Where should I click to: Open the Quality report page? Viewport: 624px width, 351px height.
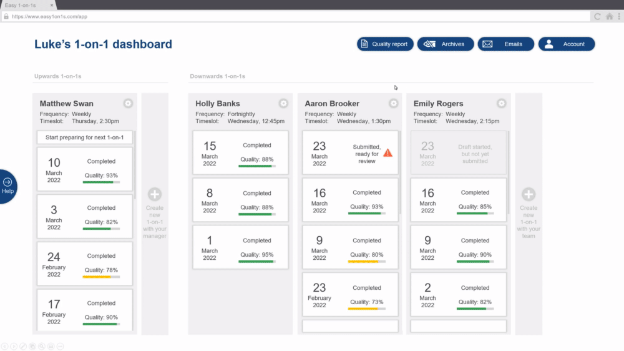385,44
